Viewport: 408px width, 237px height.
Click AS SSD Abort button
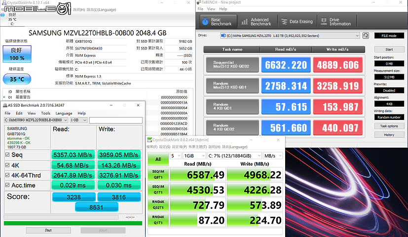[103, 230]
